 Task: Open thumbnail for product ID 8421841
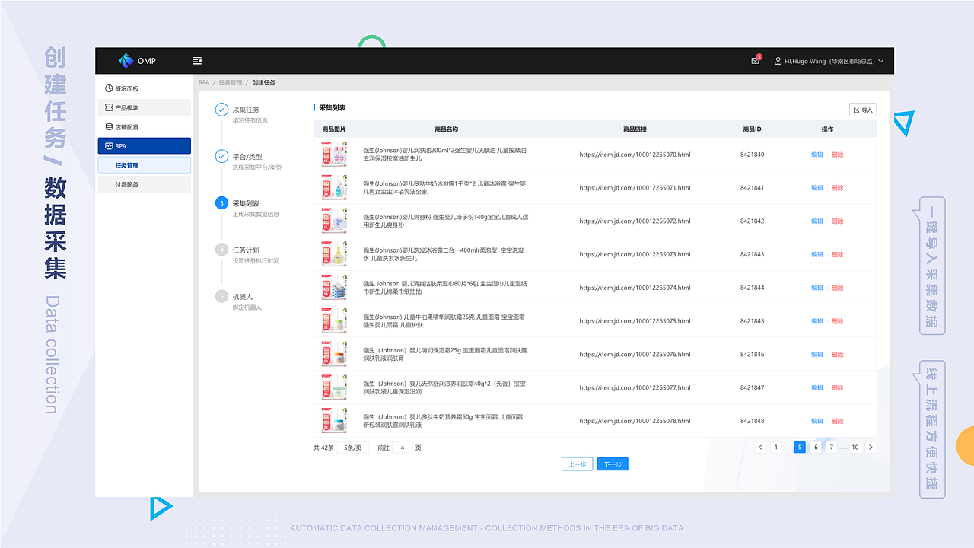pos(334,187)
